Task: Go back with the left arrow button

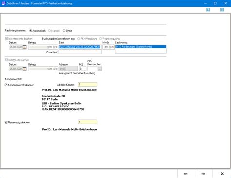Action: point(186,174)
